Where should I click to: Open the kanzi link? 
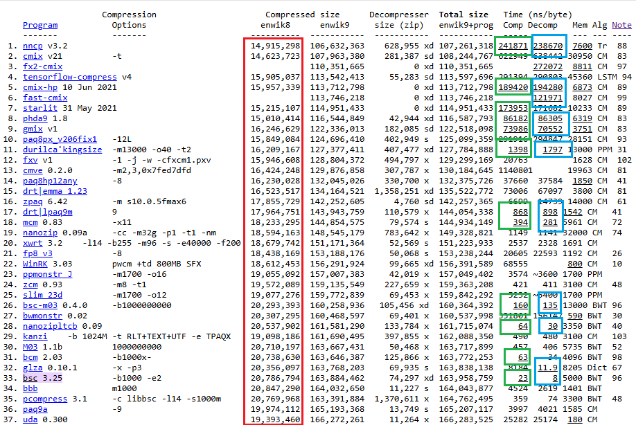click(x=35, y=336)
